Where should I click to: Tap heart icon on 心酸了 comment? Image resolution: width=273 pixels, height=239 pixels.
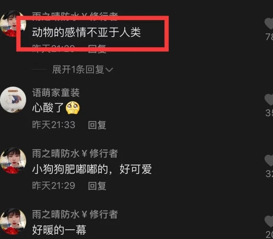click(x=269, y=100)
